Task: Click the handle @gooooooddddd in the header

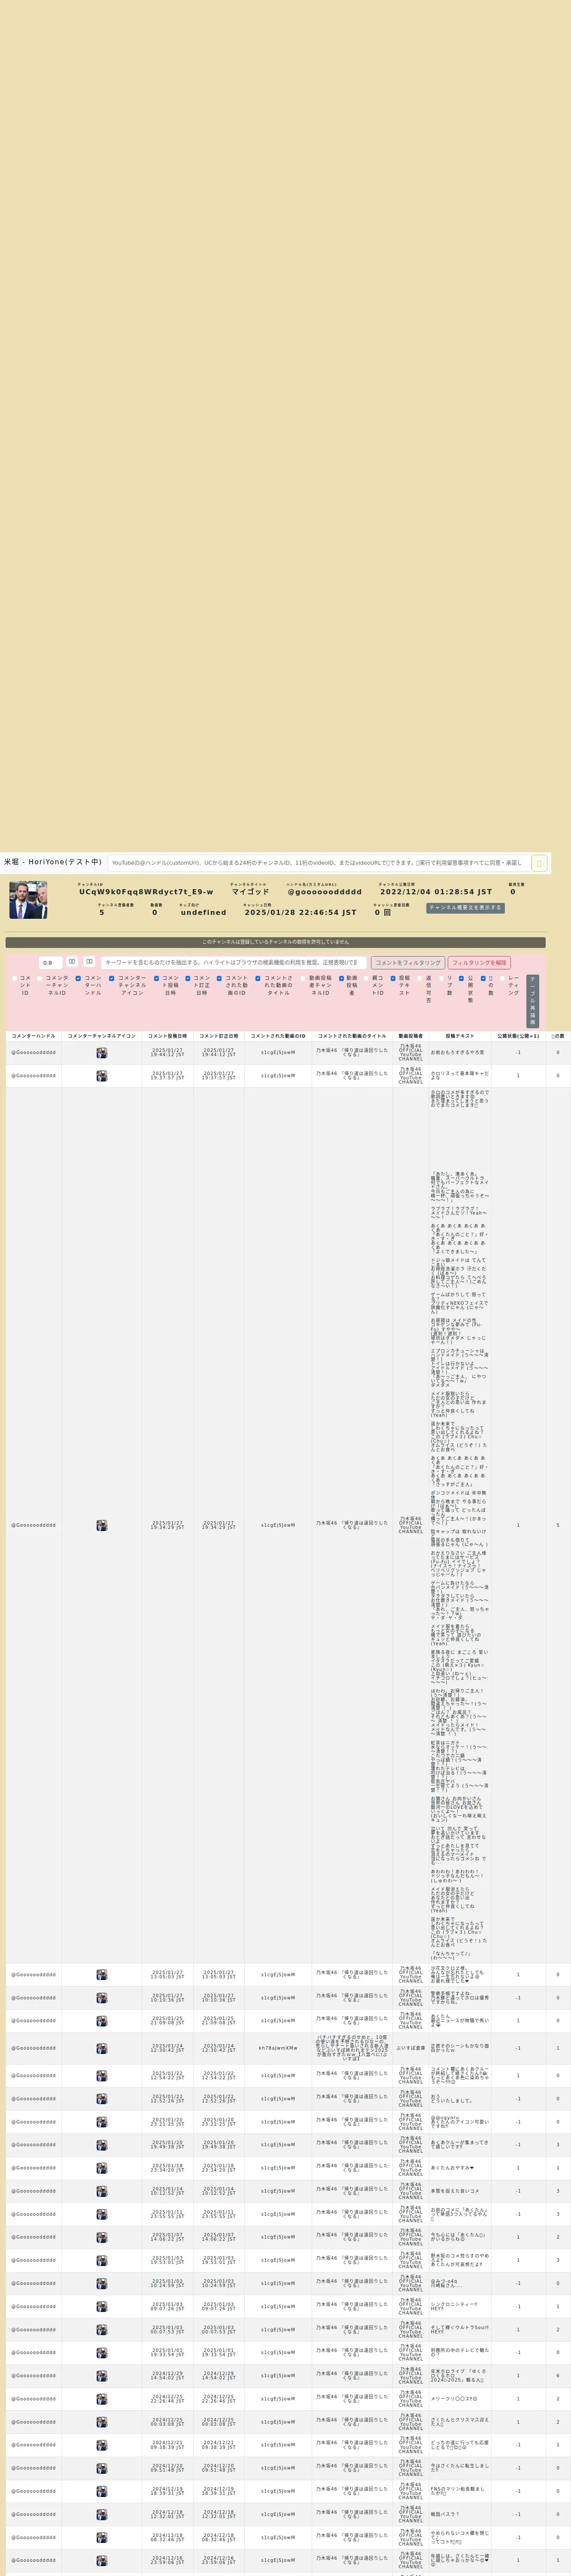Action: 325,892
